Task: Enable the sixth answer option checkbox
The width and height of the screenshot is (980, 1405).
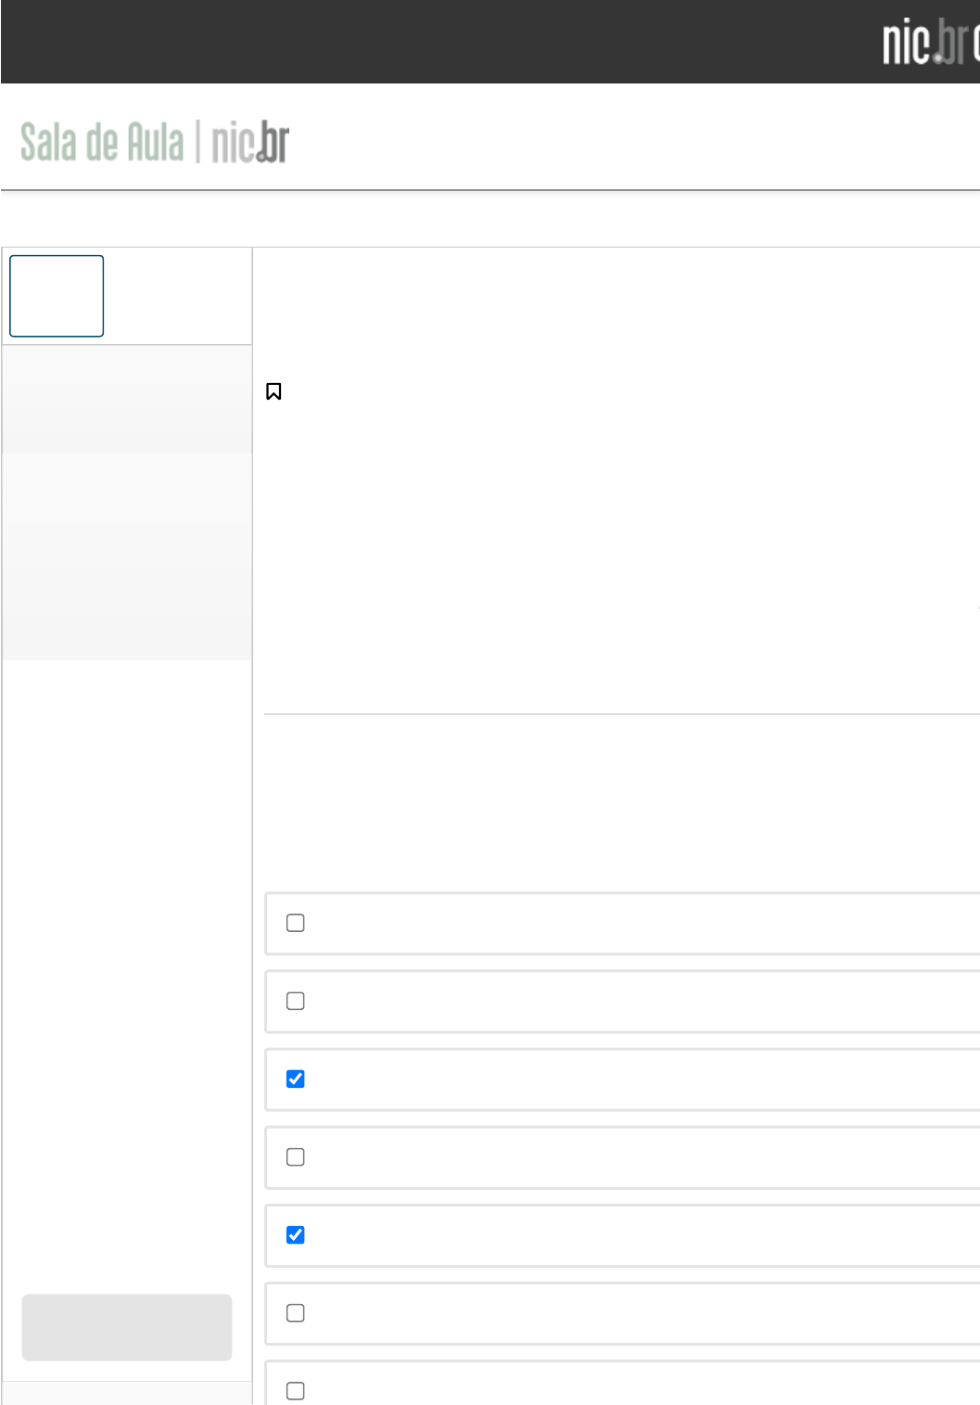Action: pos(296,1312)
